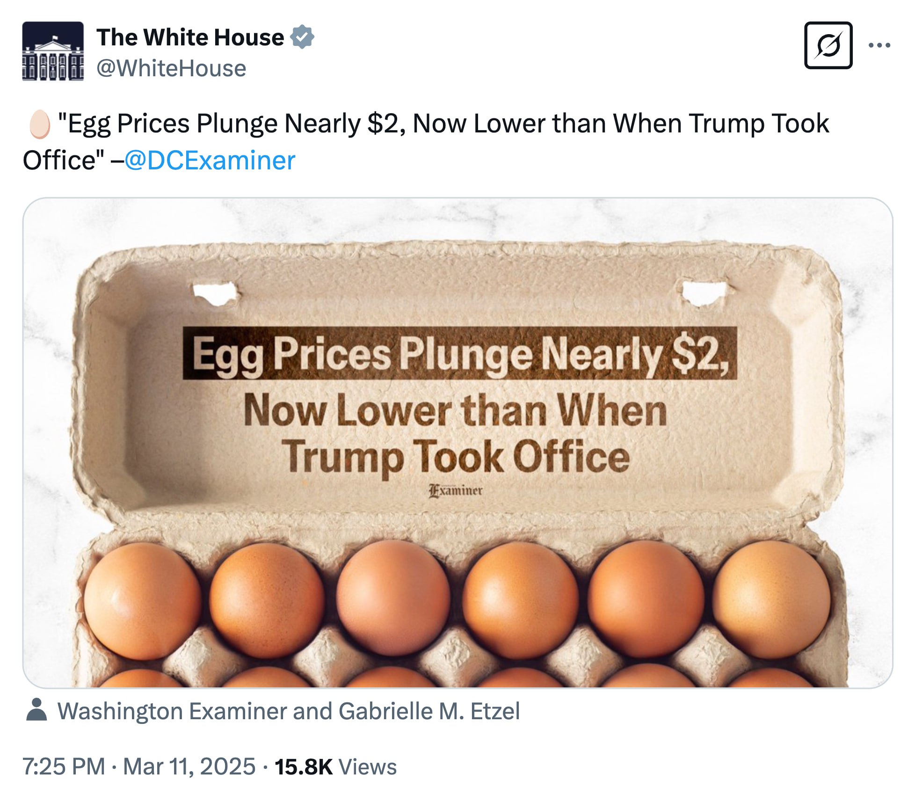
Task: Click the "Now Lower than When" line in the image
Action: pos(455,410)
